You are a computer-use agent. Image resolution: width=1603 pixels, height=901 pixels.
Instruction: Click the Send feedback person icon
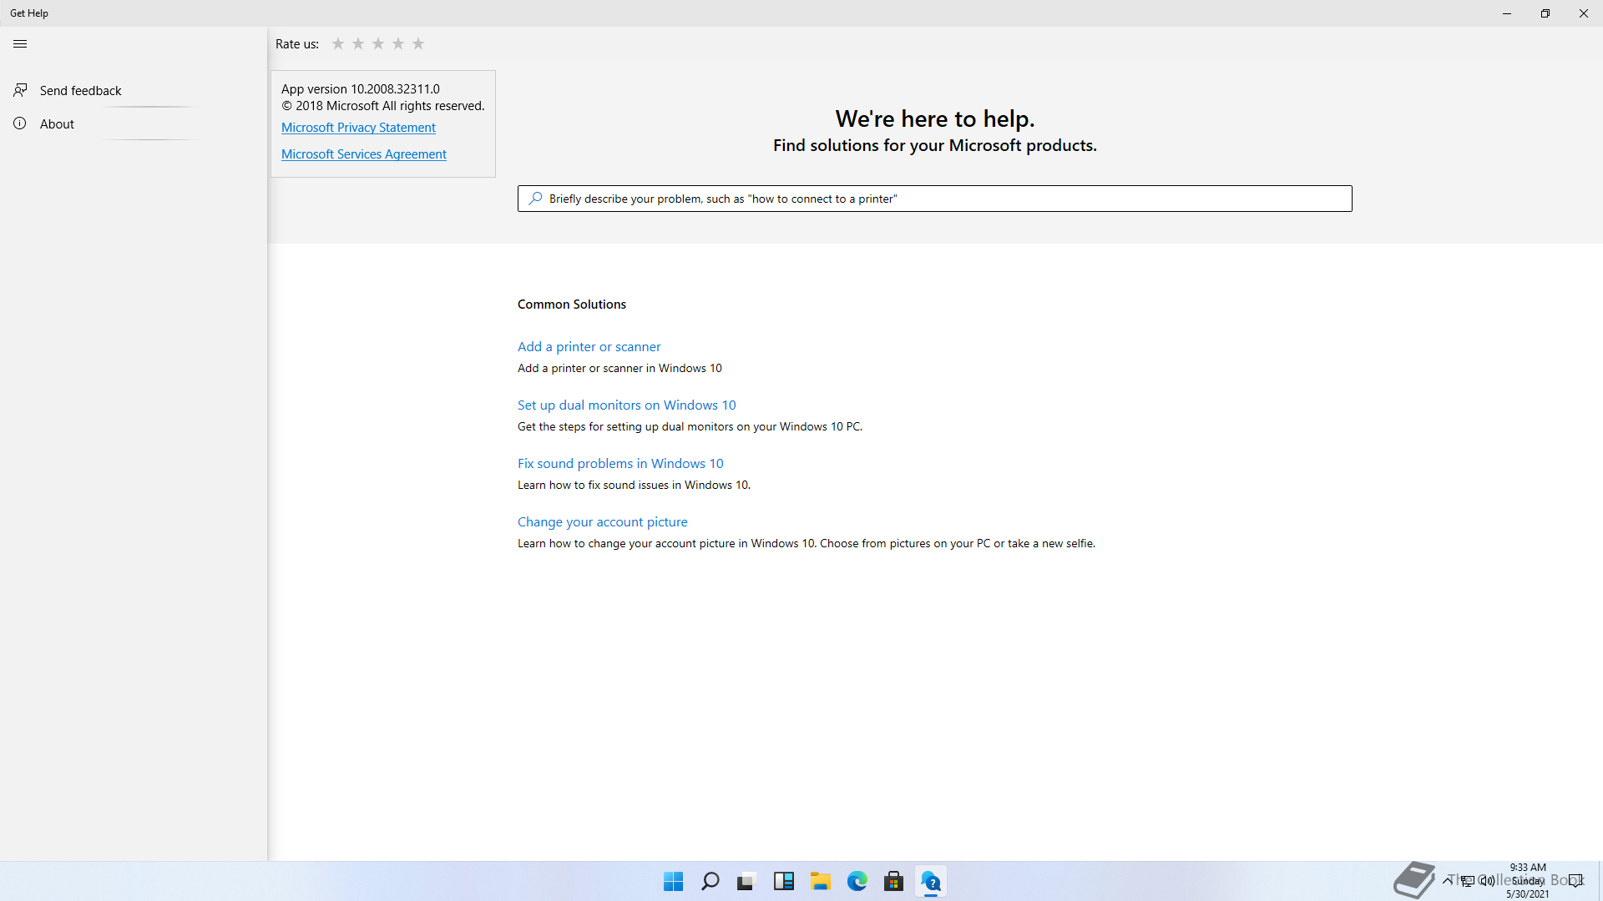(x=20, y=90)
